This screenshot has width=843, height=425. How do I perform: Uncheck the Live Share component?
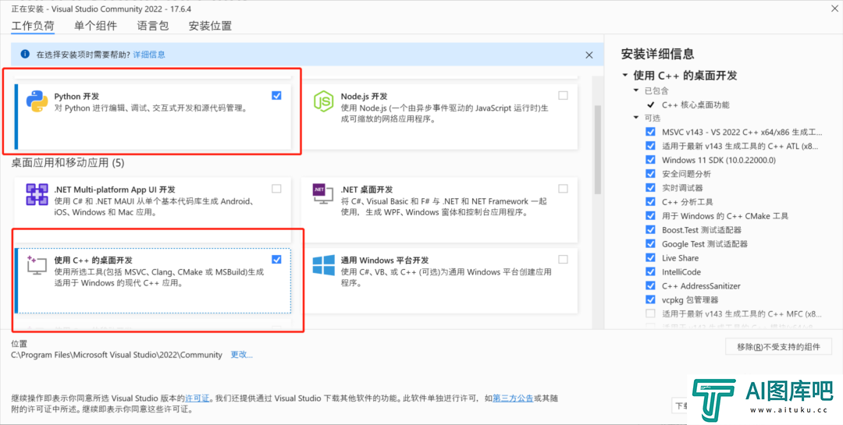tap(650, 257)
